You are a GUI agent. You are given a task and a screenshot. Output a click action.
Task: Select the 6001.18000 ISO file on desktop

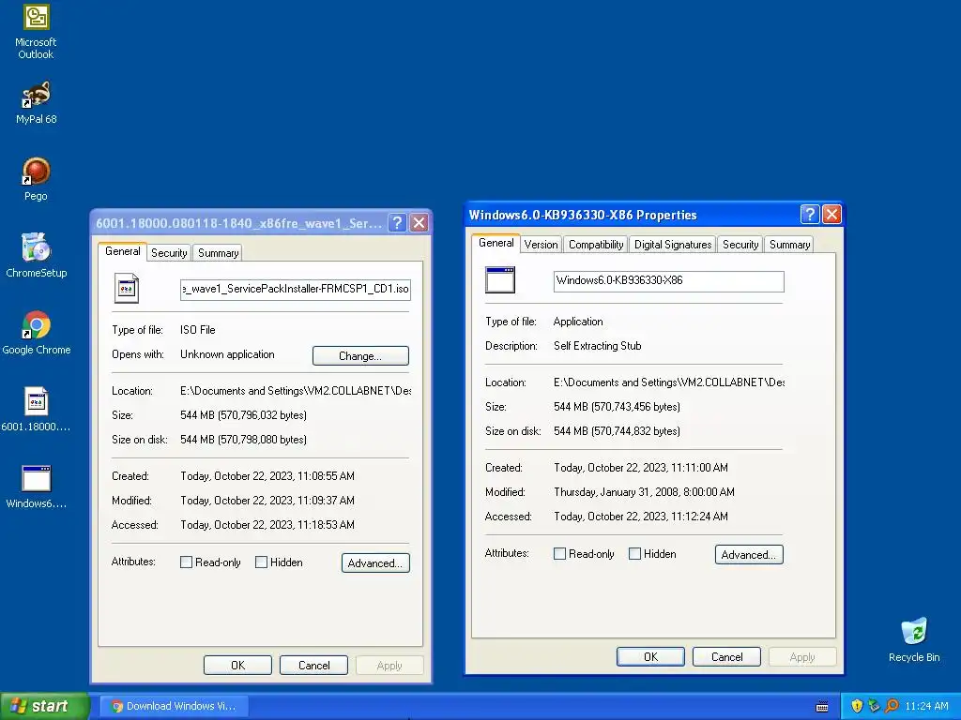[36, 409]
